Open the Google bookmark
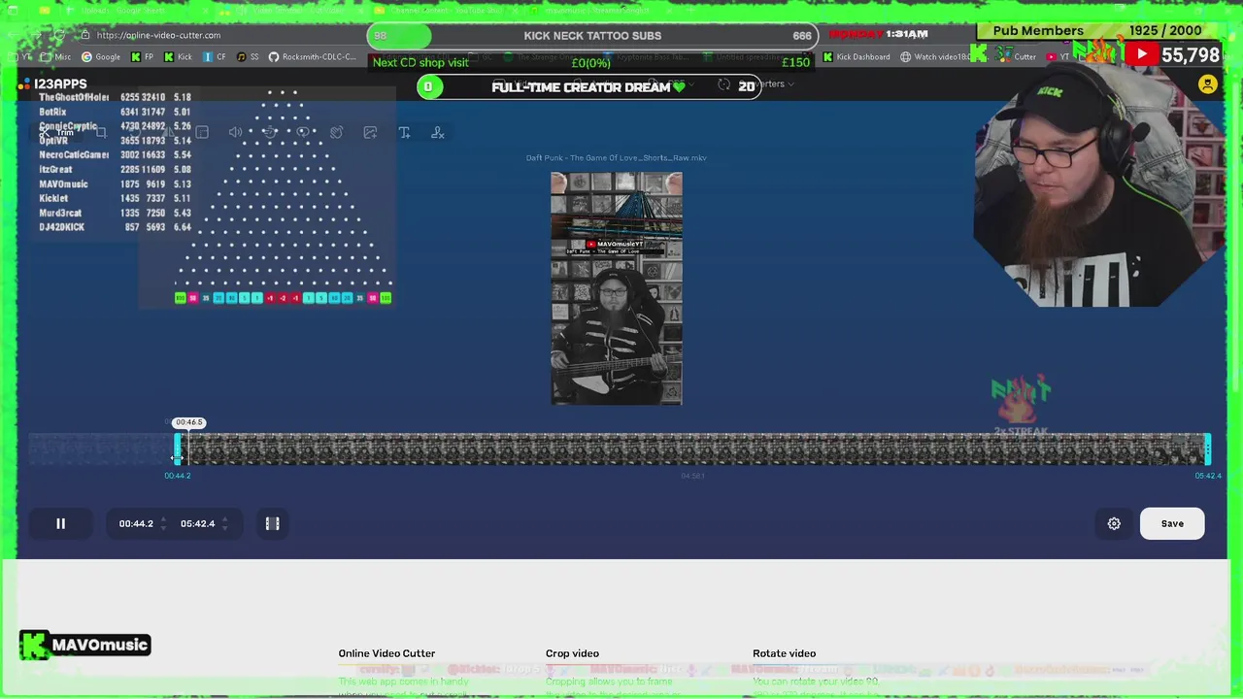This screenshot has width=1243, height=699. (101, 57)
